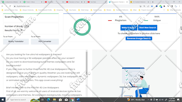Screen dimensions: 182x102
Task: Click the install app icon in address bar
Action: (141, 6)
